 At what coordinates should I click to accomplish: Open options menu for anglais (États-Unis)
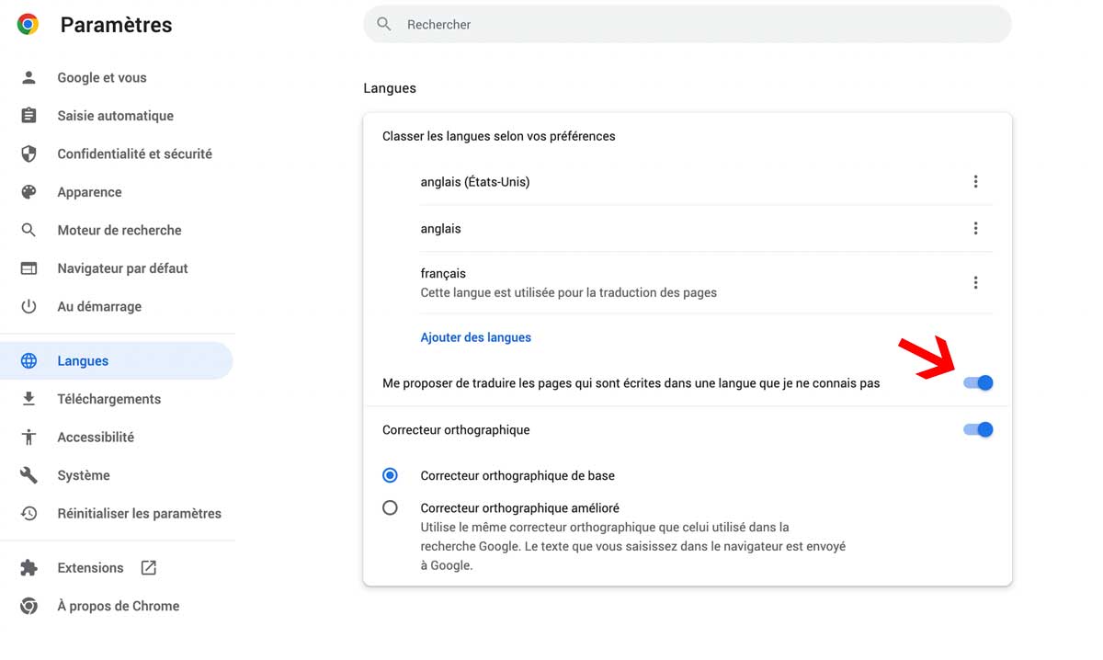pos(976,181)
